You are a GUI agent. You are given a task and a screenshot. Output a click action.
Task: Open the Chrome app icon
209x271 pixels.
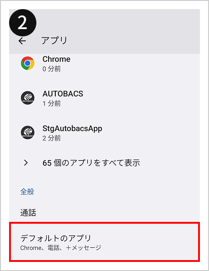[28, 63]
